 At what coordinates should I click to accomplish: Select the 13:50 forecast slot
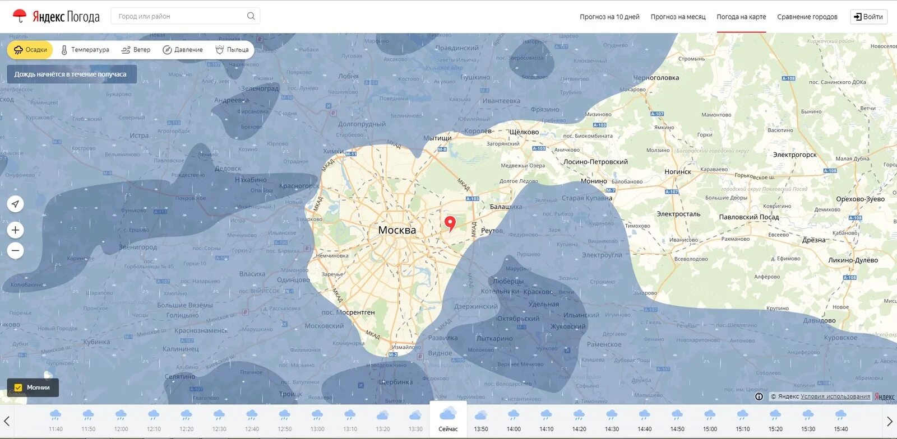(481, 421)
